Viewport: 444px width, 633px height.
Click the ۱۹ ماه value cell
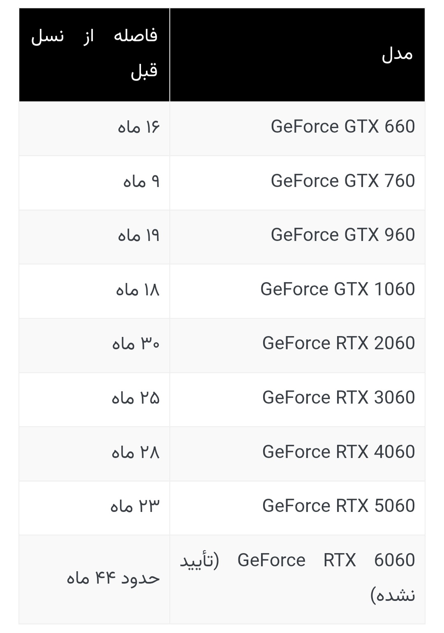pyautogui.click(x=94, y=237)
